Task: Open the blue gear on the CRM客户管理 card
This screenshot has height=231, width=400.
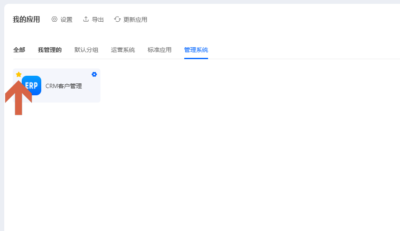Action: [94, 74]
